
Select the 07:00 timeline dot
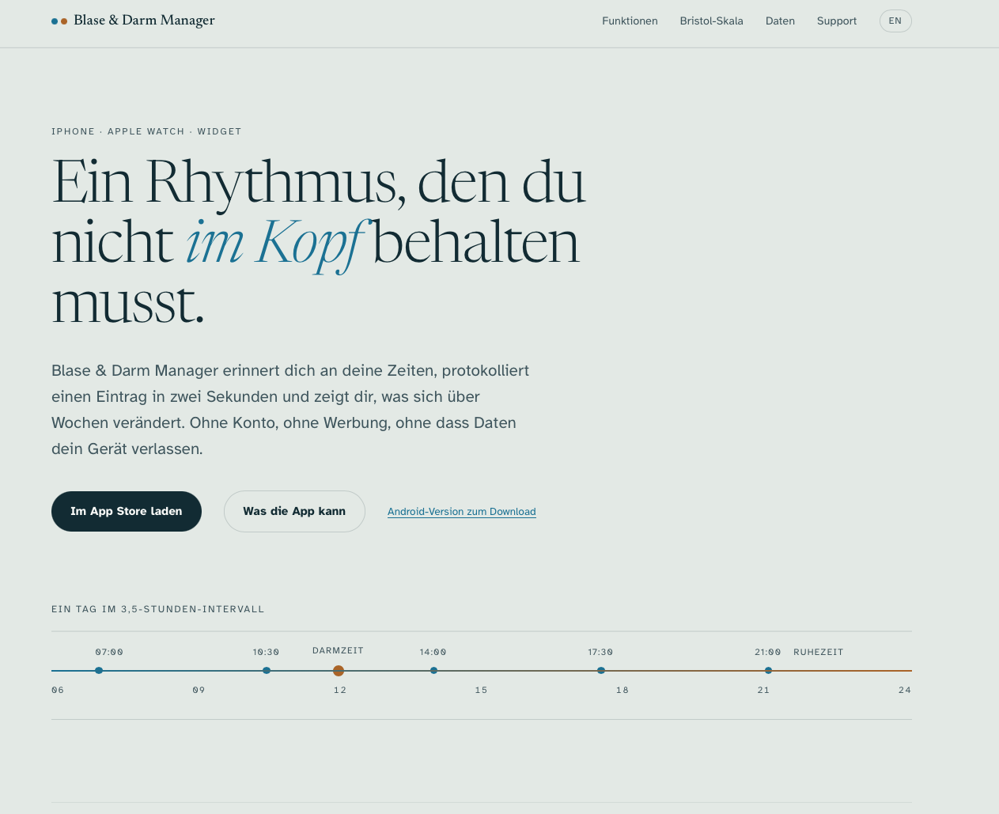[99, 671]
